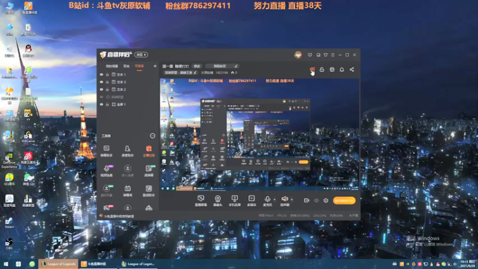Image resolution: width=478 pixels, height=269 pixels.
Task: Click the shirt skin icon in title bar
Action: pos(326,55)
